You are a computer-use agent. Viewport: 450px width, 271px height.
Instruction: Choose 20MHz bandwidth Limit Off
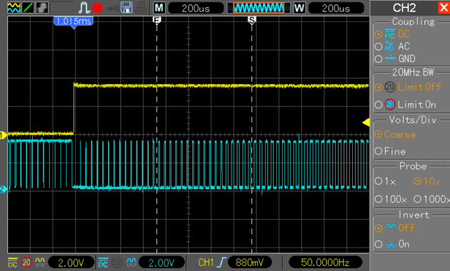tap(408, 87)
